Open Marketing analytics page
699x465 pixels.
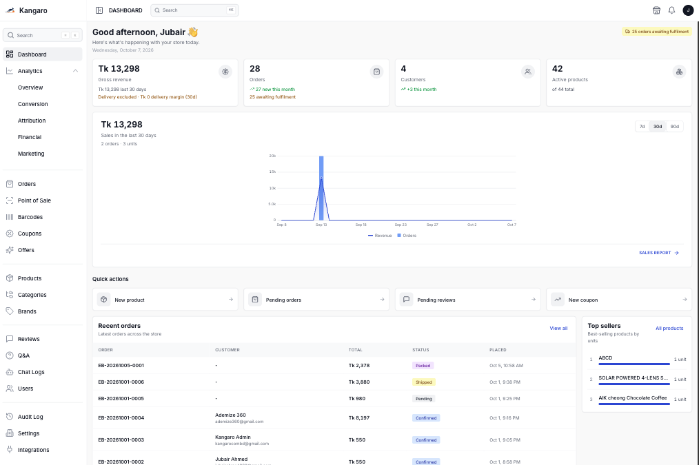[x=31, y=154]
